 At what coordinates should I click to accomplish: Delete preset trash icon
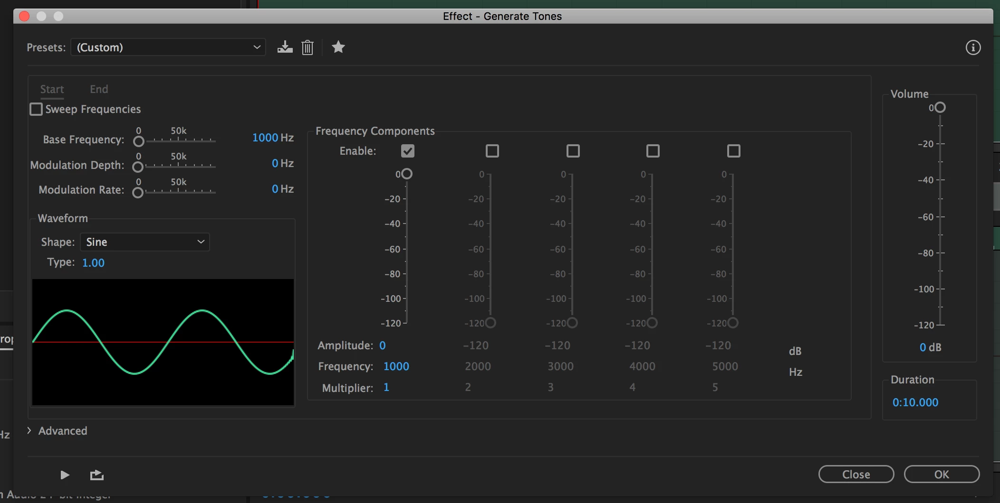pos(308,47)
